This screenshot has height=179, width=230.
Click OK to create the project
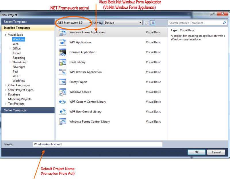coord(197,152)
